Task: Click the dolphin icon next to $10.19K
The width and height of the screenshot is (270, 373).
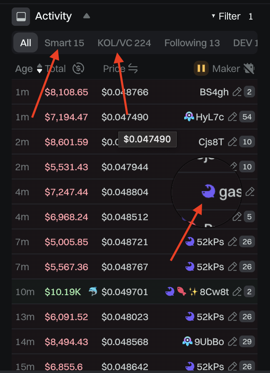Action: click(93, 291)
